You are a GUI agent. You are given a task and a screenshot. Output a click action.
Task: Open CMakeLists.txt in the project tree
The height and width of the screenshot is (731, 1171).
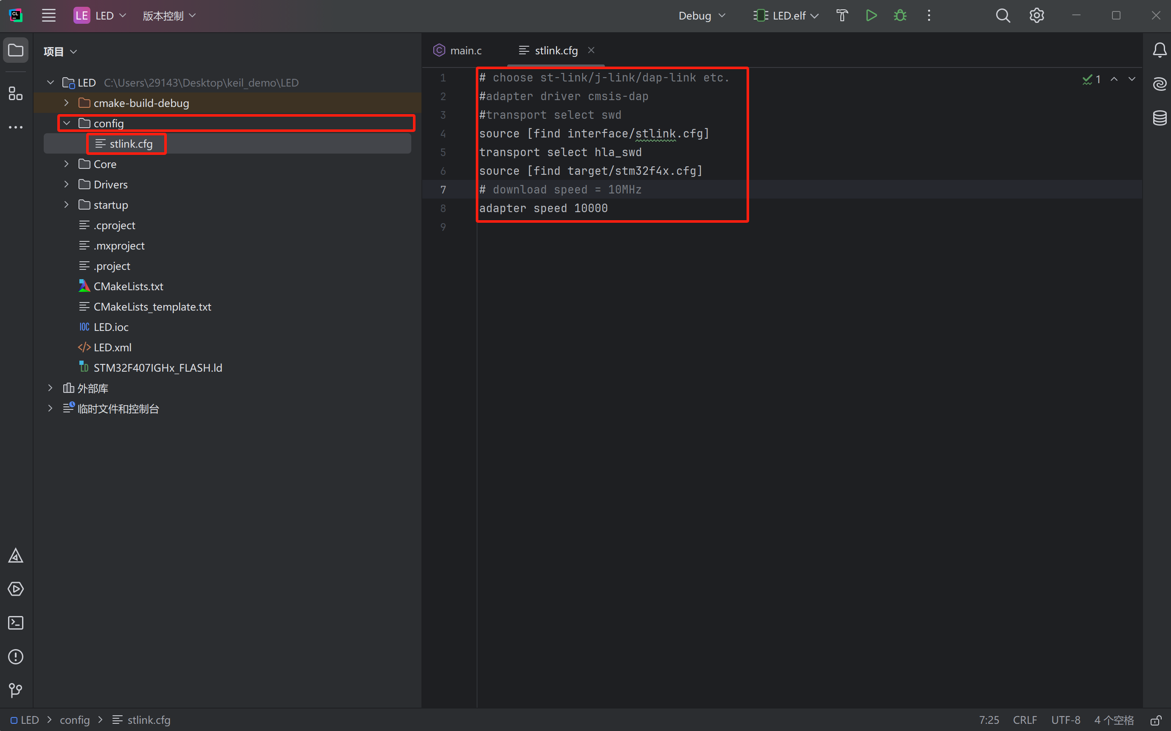pos(128,286)
